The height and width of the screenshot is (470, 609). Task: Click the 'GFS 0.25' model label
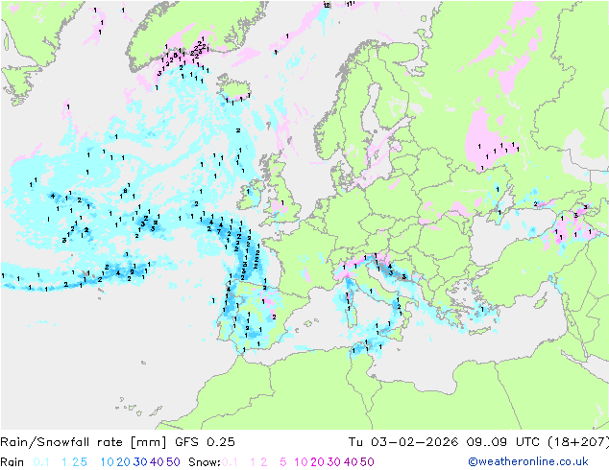point(205,442)
